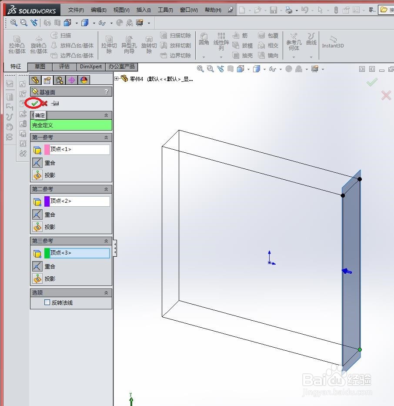Image resolution: width=394 pixels, height=406 pixels.
Task: Click Extruded Cut (拉伸切除) tool
Action: click(109, 45)
